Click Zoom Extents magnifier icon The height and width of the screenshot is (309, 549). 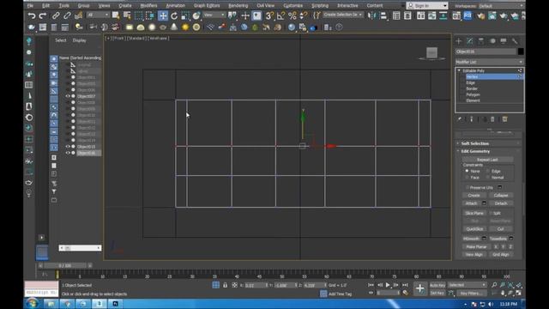point(510,285)
